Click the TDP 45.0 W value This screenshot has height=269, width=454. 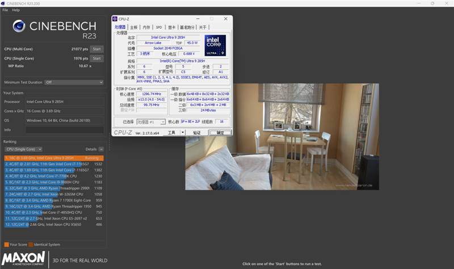192,43
